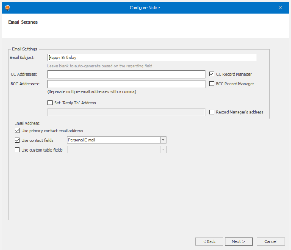The image size is (291, 250).
Task: Cancel the notice configuration
Action: pyautogui.click(x=271, y=241)
